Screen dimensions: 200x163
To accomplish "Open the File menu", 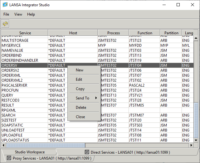I will pyautogui.click(x=6, y=14).
